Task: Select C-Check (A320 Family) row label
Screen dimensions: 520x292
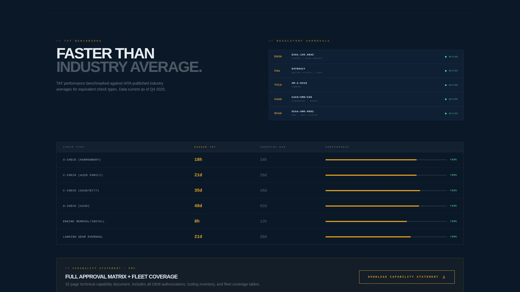Action: (83, 175)
